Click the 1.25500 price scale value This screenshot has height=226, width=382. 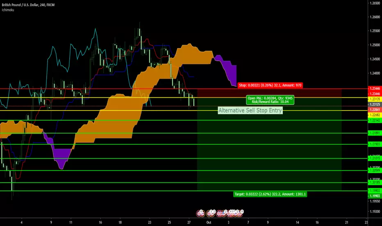click(375, 31)
